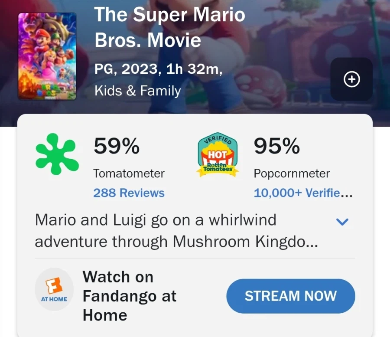Click the Kids & Family genre text
This screenshot has height=337, width=390.
click(x=137, y=91)
